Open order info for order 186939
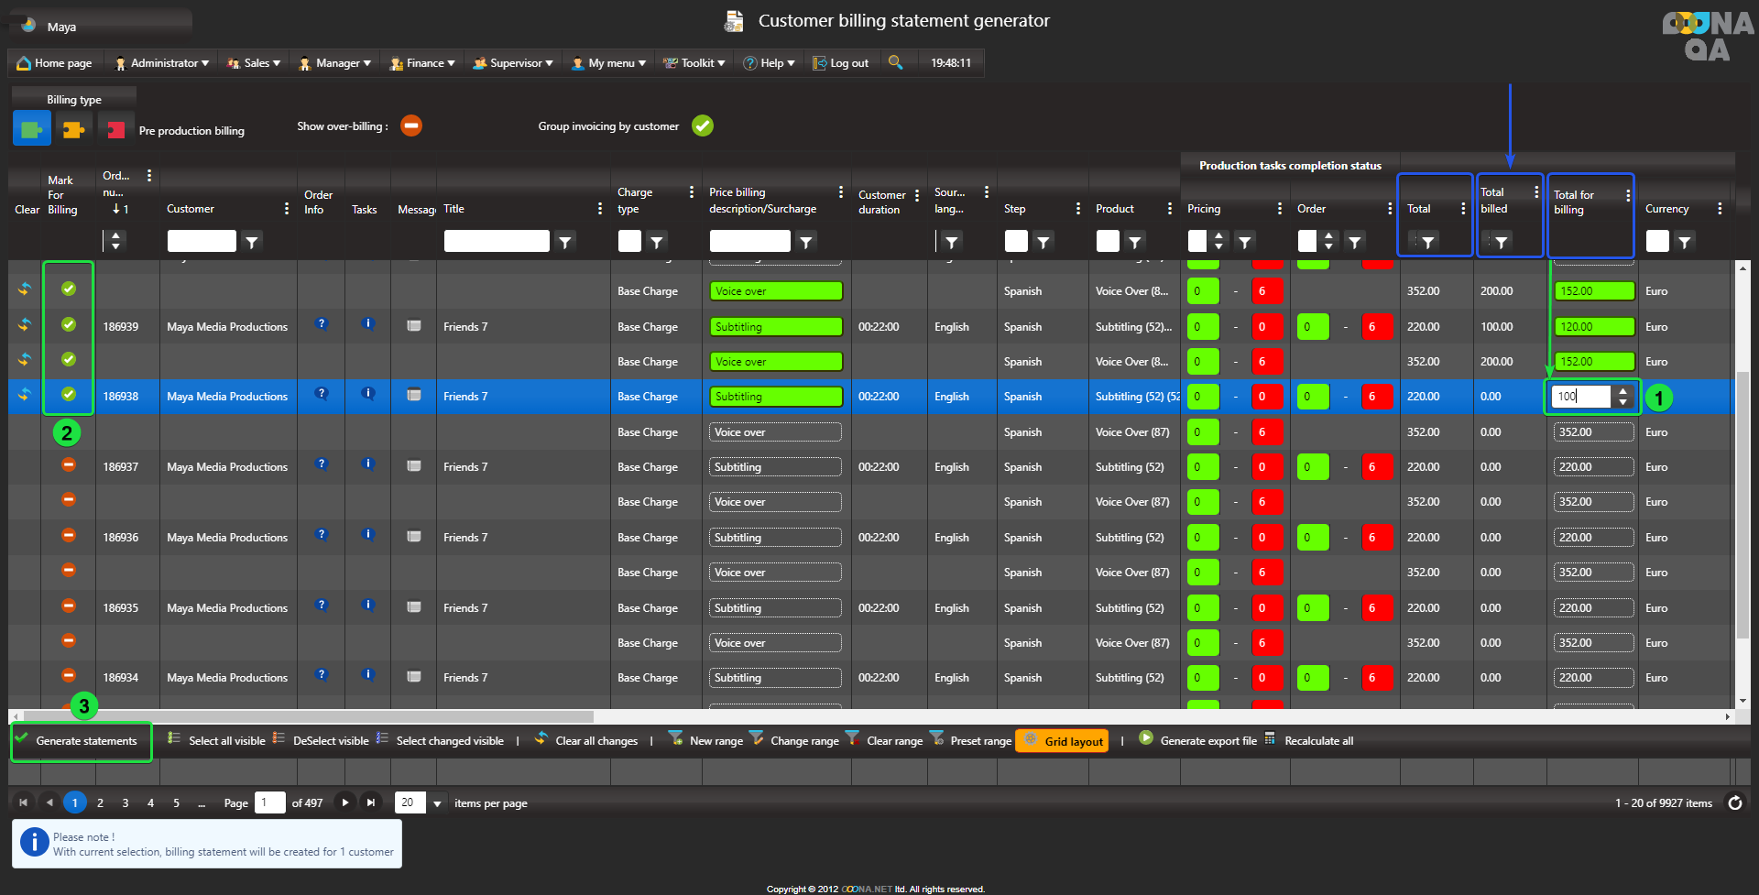The image size is (1759, 895). pos(321,324)
